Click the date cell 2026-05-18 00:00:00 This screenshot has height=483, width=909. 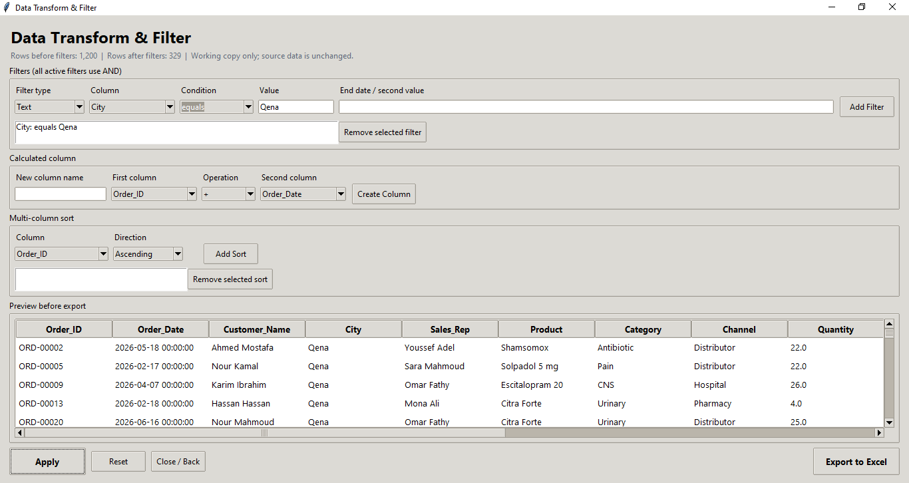(x=154, y=348)
